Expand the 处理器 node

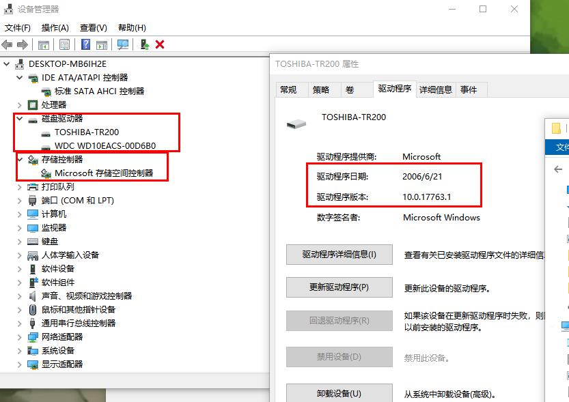20,105
